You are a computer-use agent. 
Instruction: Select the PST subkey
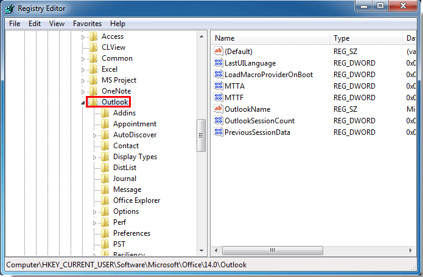[119, 244]
